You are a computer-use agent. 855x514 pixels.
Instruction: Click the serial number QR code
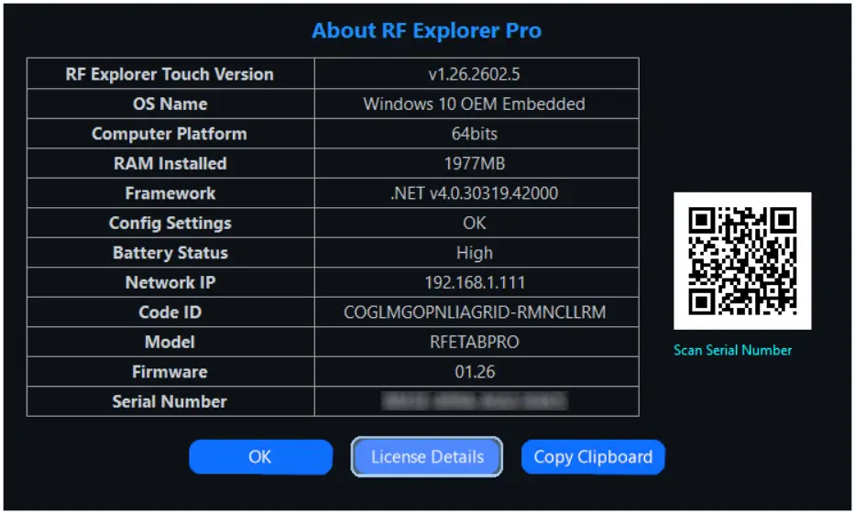click(x=742, y=261)
